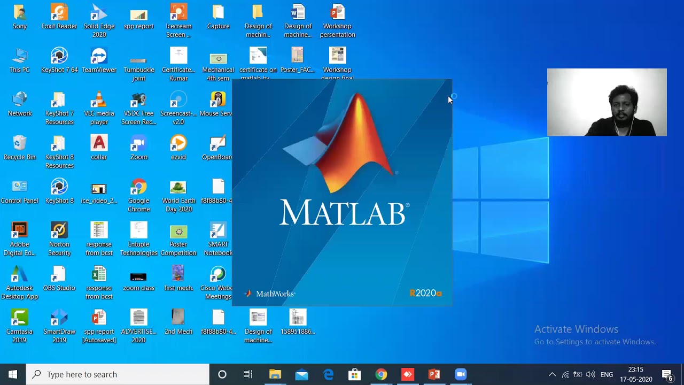Click the MATLAB R2020a splash screen
This screenshot has height=385, width=684.
342,192
